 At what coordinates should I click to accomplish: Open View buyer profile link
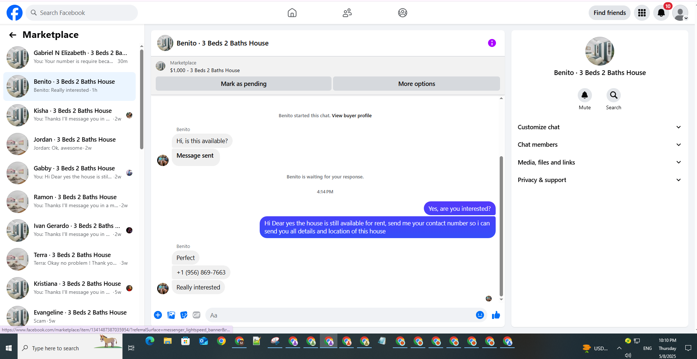coord(352,116)
